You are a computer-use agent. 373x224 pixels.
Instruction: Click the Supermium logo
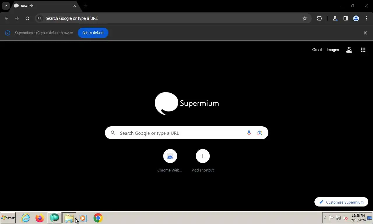pyautogui.click(x=187, y=104)
